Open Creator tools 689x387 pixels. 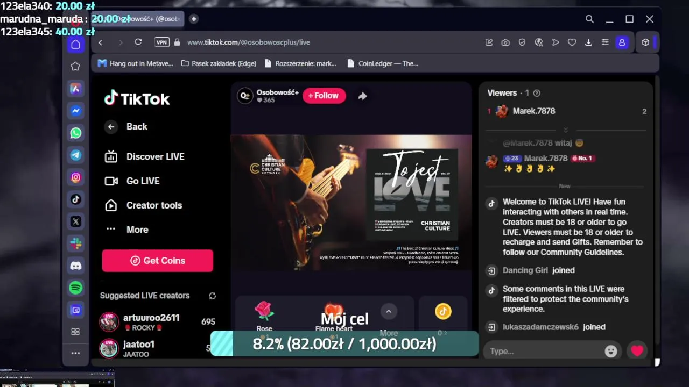pos(143,205)
